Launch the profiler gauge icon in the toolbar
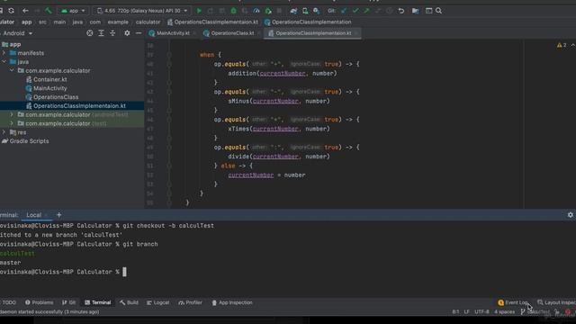Viewport: 576px width, 324px height. coord(256,11)
